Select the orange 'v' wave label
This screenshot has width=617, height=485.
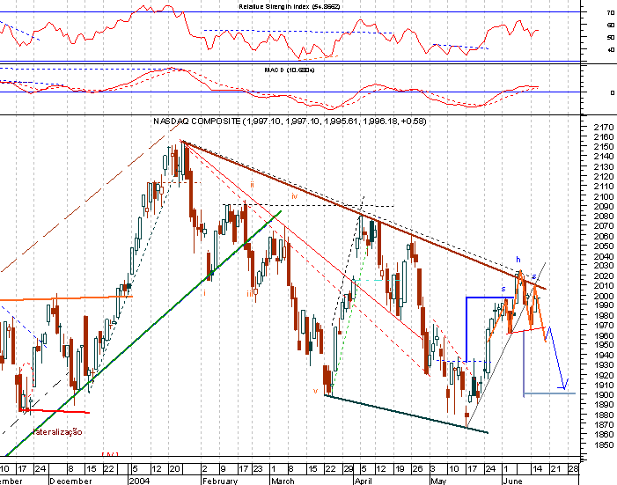(x=315, y=391)
